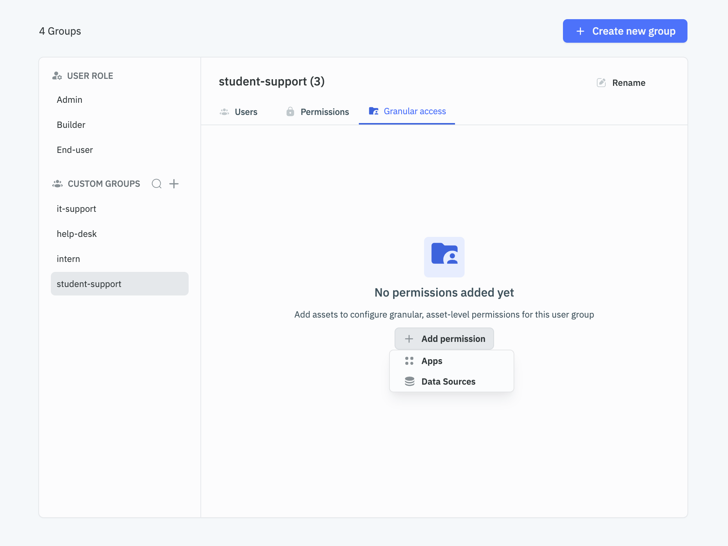Choose Data Sources from the permission menu
The width and height of the screenshot is (728, 546).
[448, 382]
